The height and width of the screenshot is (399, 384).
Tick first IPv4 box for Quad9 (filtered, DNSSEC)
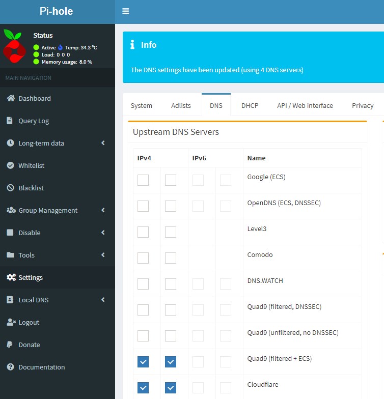coord(143,310)
